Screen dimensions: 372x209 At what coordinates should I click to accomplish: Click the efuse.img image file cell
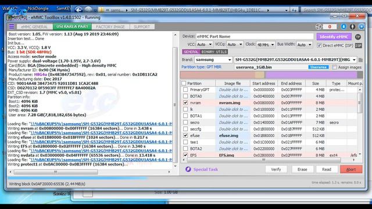[x=233, y=135]
